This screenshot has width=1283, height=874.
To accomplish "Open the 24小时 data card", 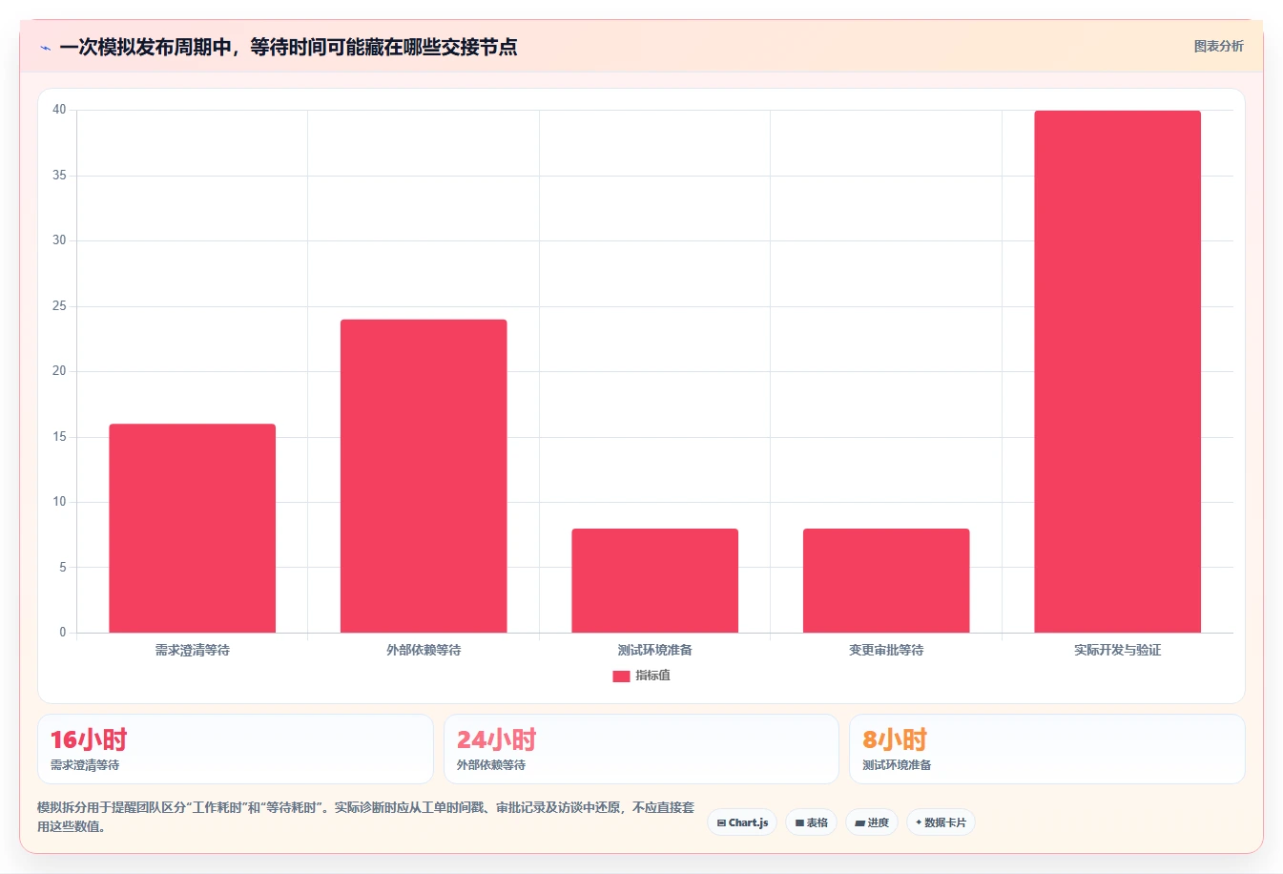I will click(641, 749).
